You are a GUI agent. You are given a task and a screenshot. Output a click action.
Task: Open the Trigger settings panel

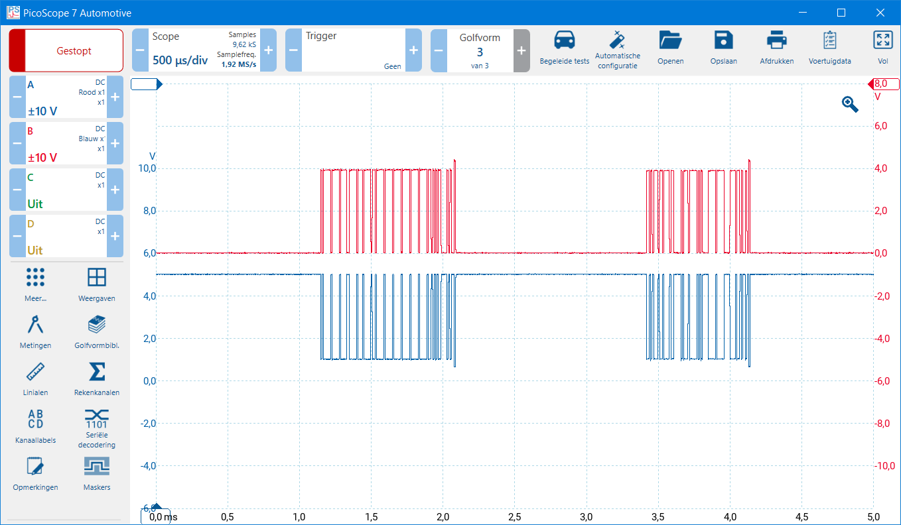(353, 50)
